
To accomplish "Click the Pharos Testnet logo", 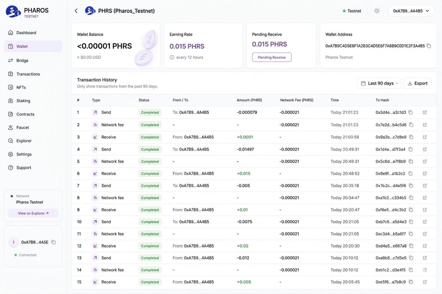I will tap(27, 12).
